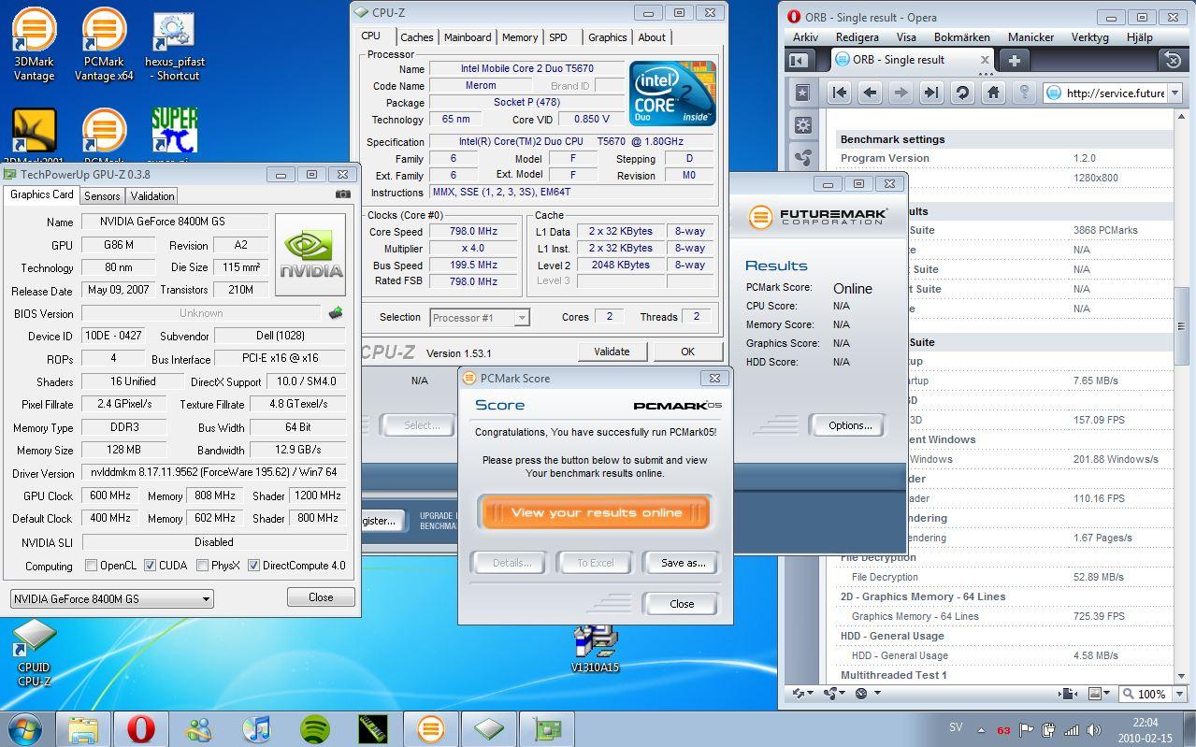1196x747 pixels.
Task: Toggle the OpenCL checkbox in GPU-Z
Action: tap(91, 565)
